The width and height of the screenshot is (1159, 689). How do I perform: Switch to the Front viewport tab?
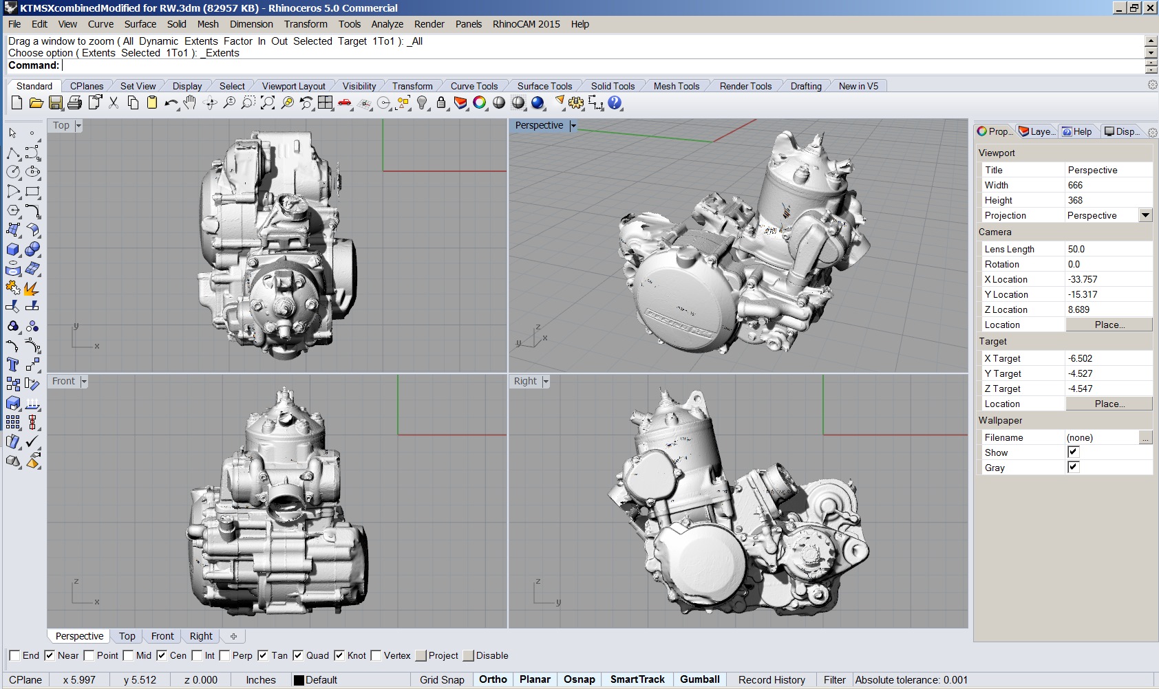tap(162, 636)
